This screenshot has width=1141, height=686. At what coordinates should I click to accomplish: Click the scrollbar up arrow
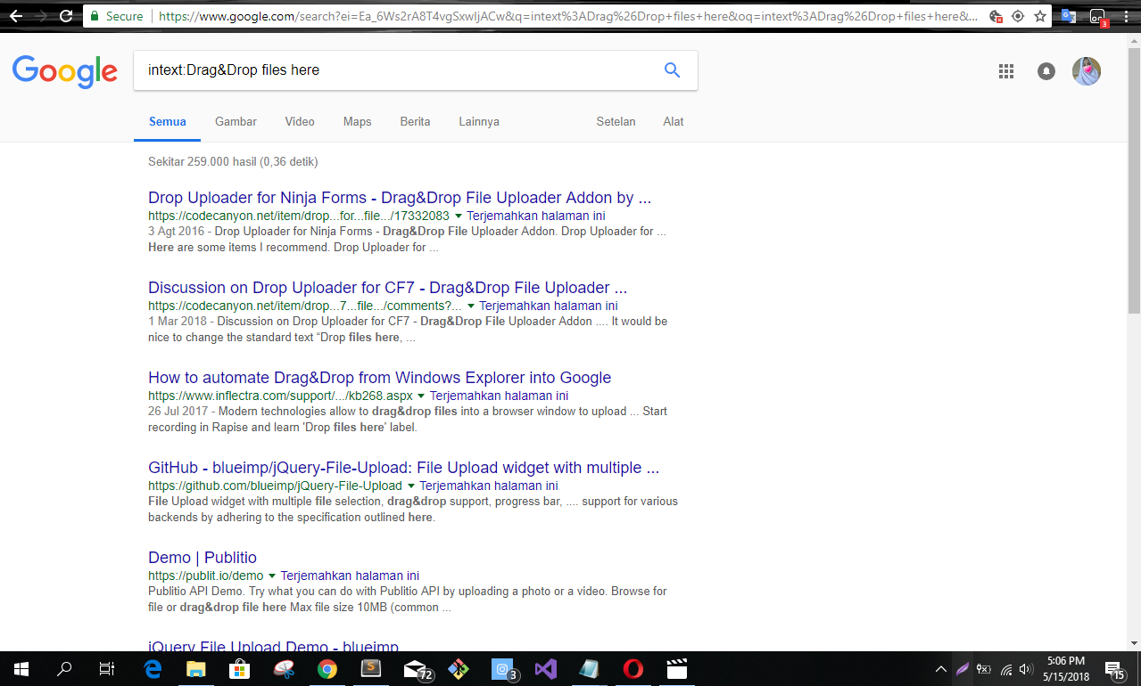1134,40
